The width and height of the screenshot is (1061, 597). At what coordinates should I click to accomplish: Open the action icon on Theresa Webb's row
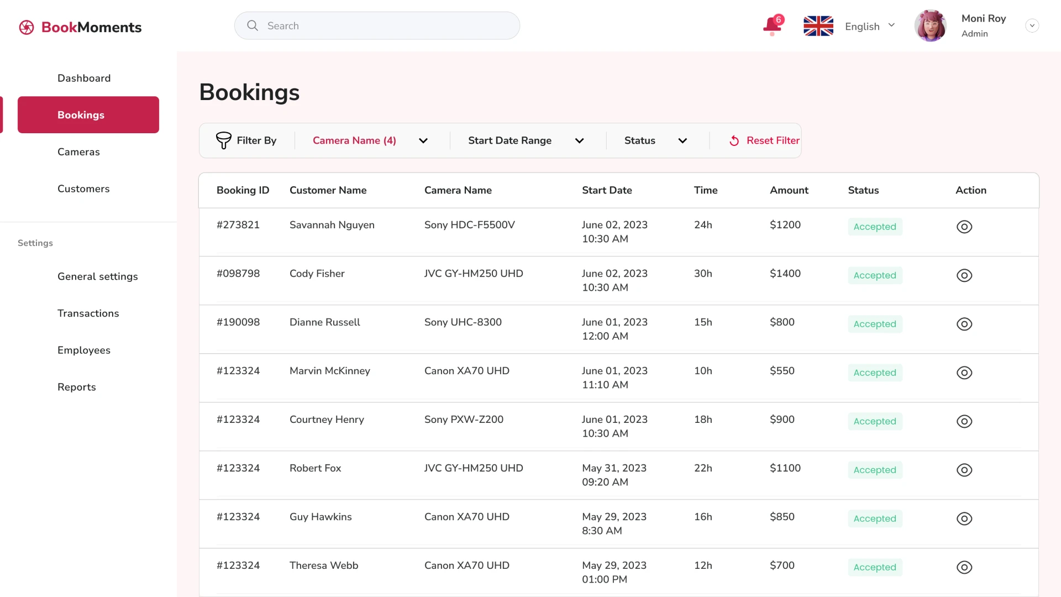964,567
